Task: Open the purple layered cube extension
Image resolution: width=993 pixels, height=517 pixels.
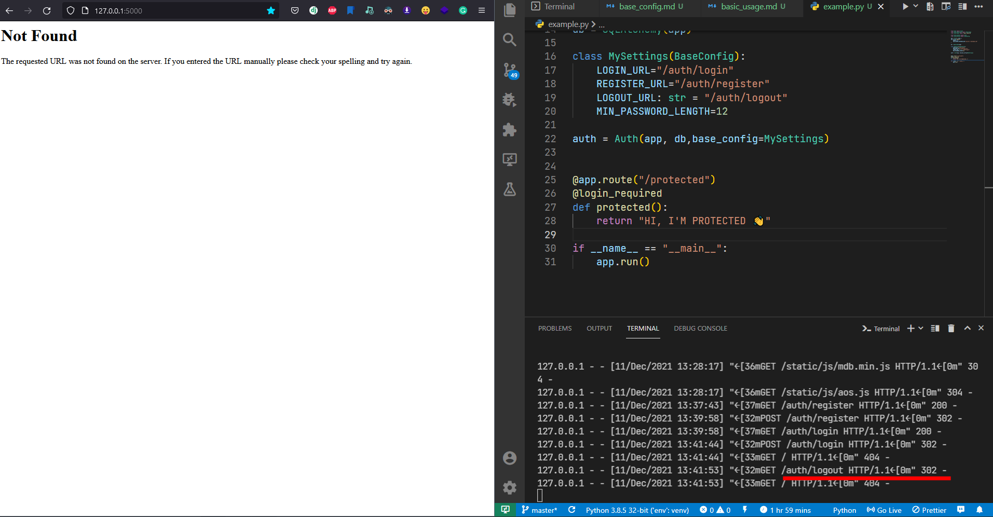Action: click(444, 10)
